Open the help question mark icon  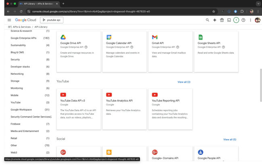(243, 20)
